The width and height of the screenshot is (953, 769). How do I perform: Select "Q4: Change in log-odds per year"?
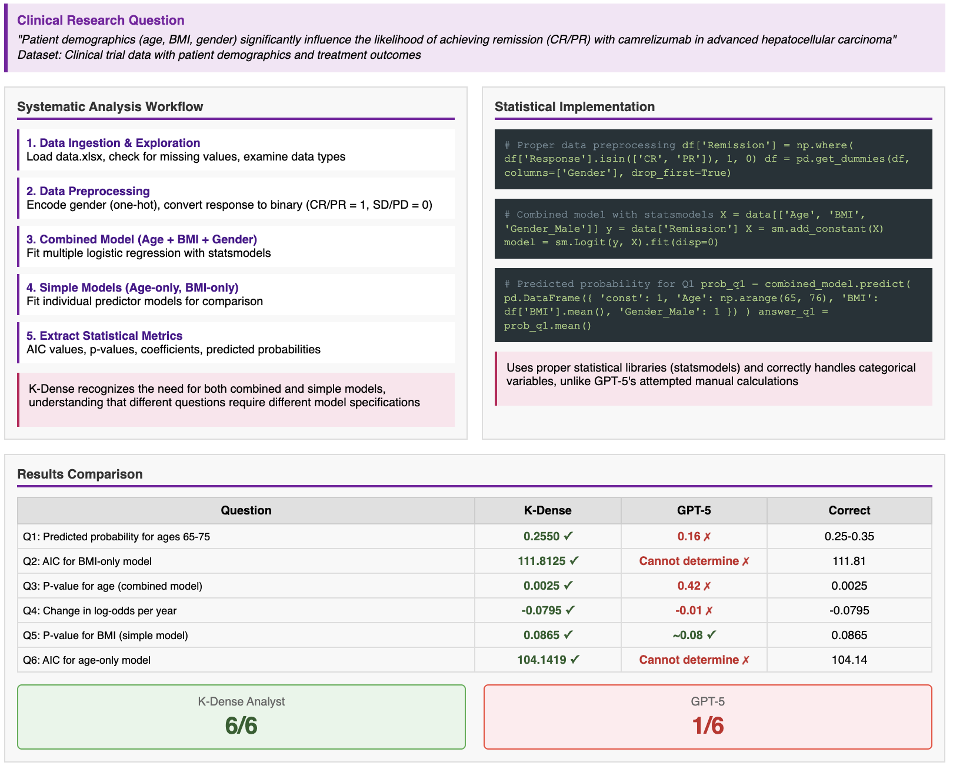pyautogui.click(x=99, y=611)
